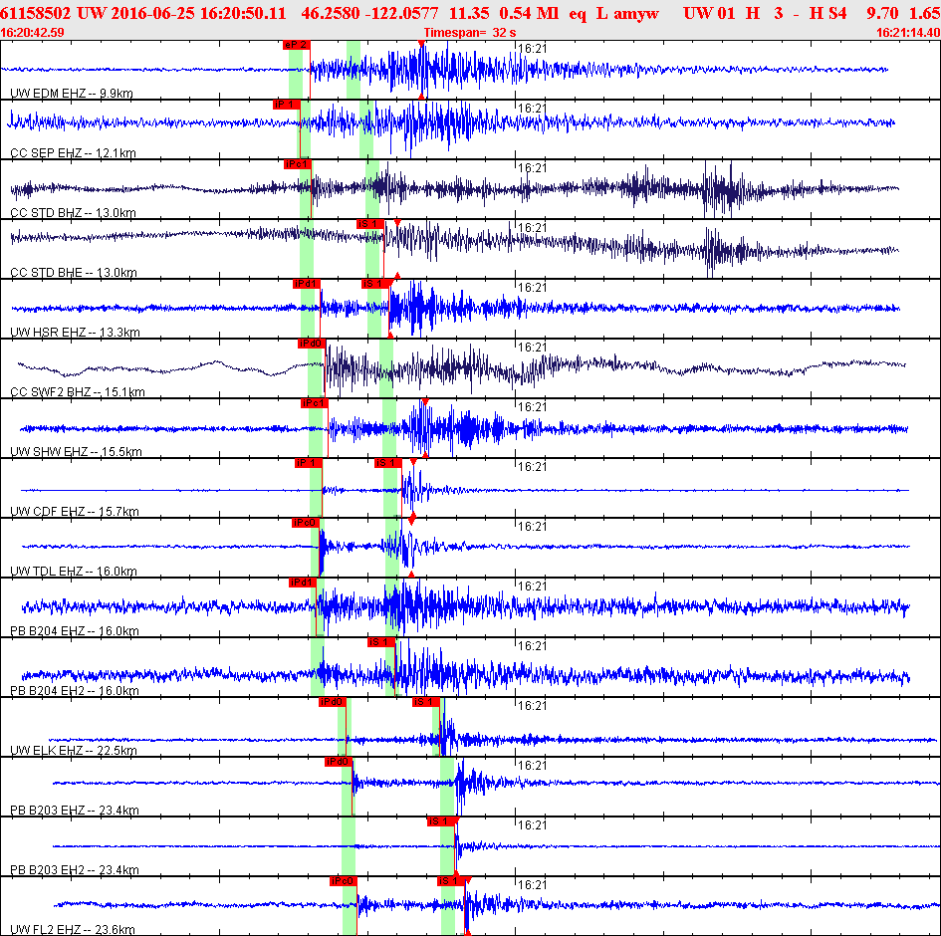Select the iPd1 pick flag on HSR trace
Screen dimensions: 941x936
pos(307,284)
